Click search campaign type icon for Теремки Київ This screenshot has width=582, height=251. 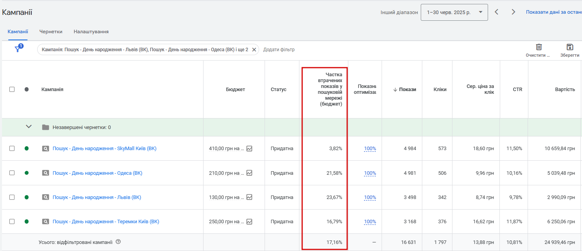[x=46, y=222]
